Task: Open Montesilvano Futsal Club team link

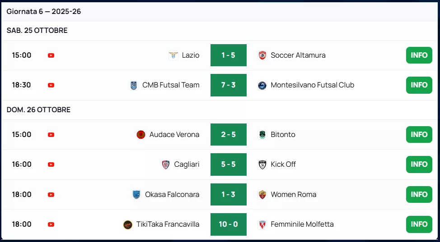Action: [312, 85]
